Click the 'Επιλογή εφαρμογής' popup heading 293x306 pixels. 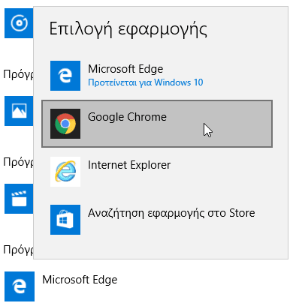[128, 29]
